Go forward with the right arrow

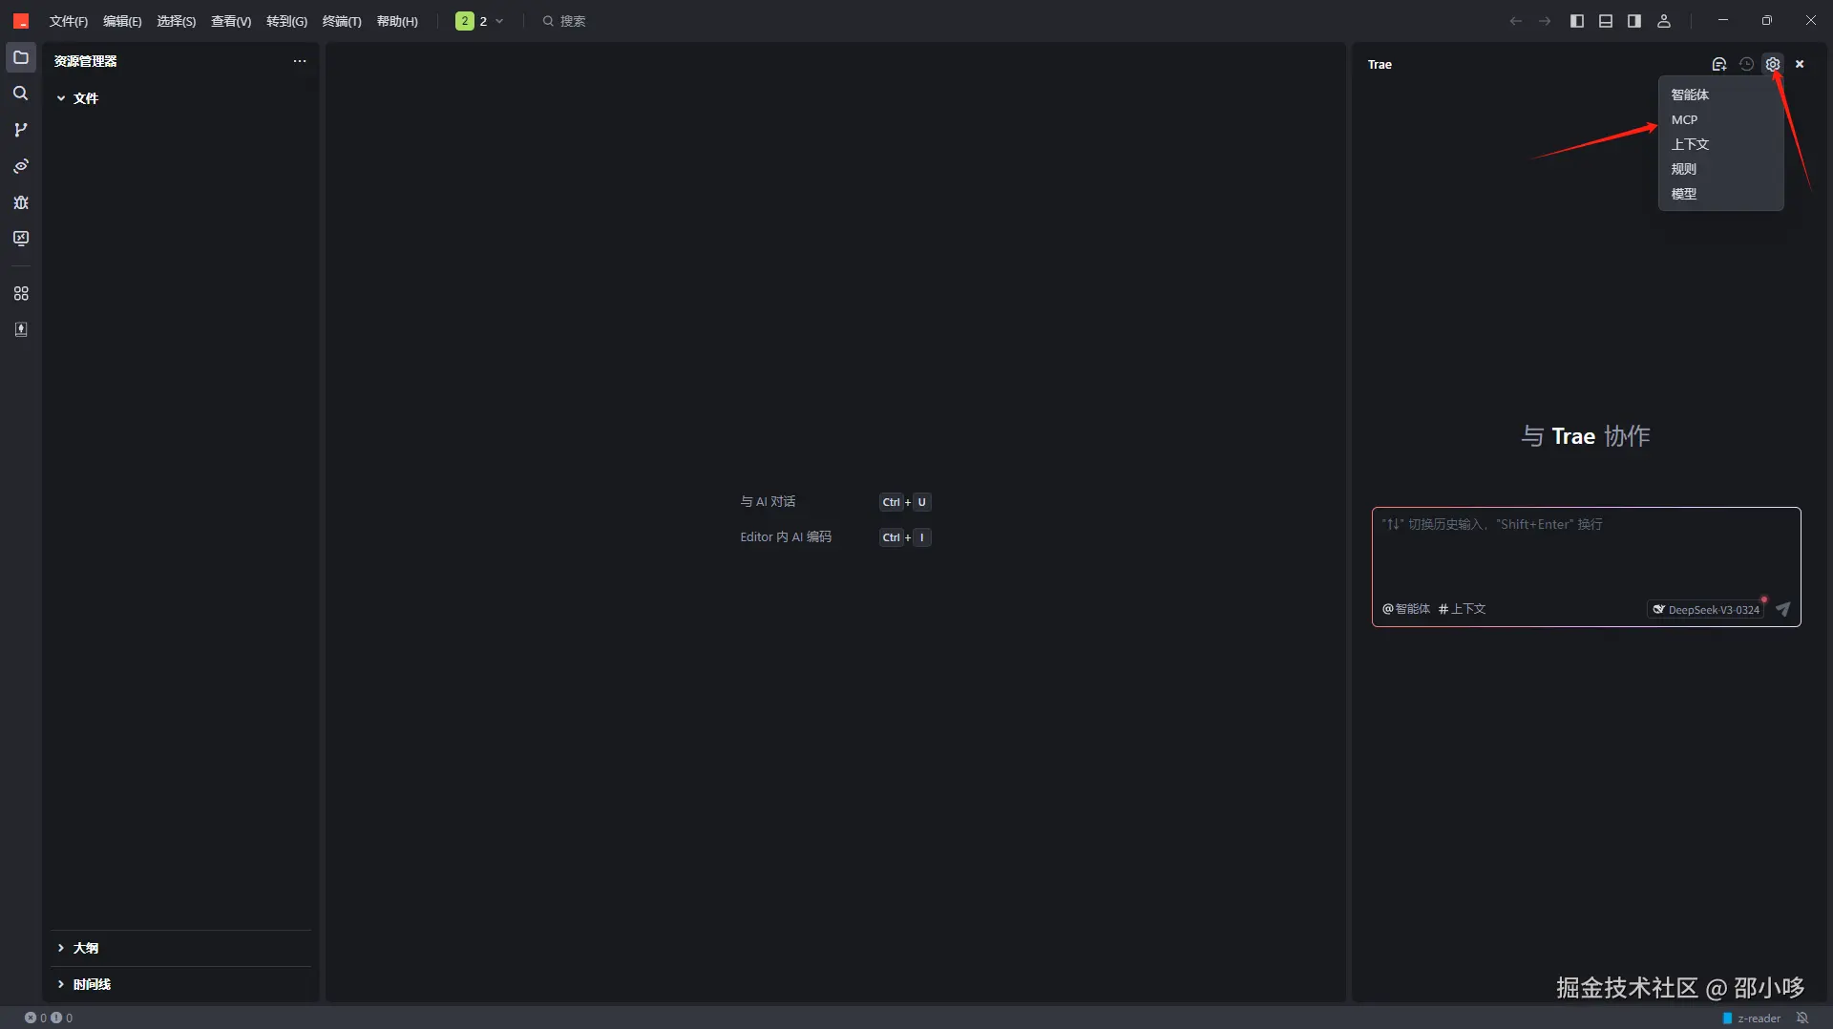[x=1545, y=21]
